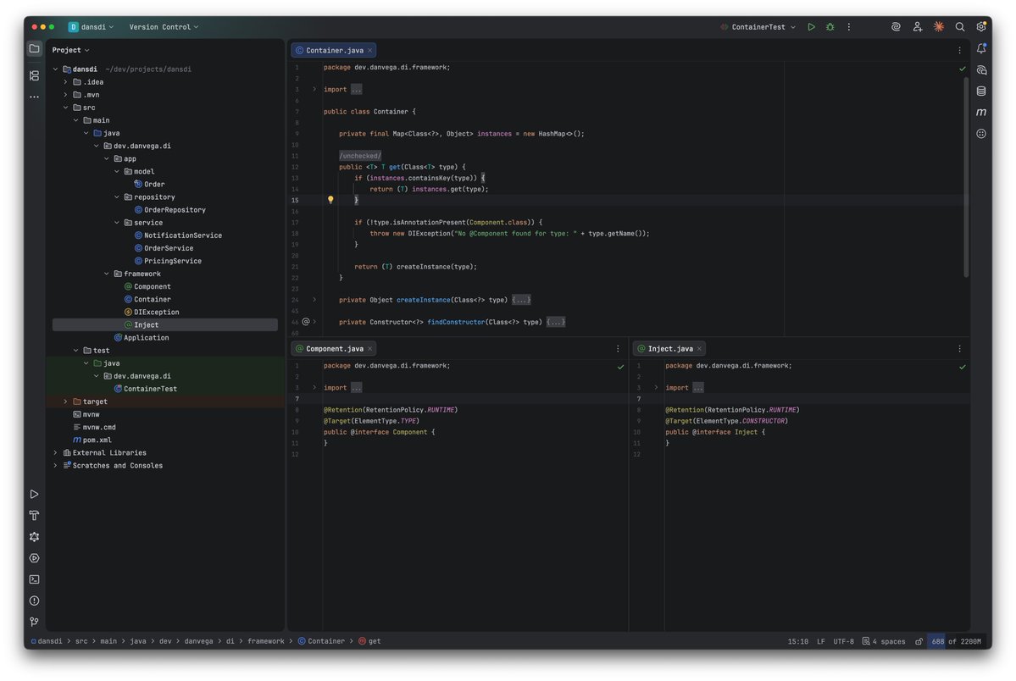Toggle read-only lock in status bar
Screen dimensions: 1016x681
coord(919,641)
